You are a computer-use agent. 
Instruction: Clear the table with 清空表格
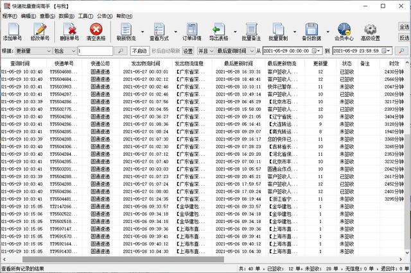(x=96, y=31)
